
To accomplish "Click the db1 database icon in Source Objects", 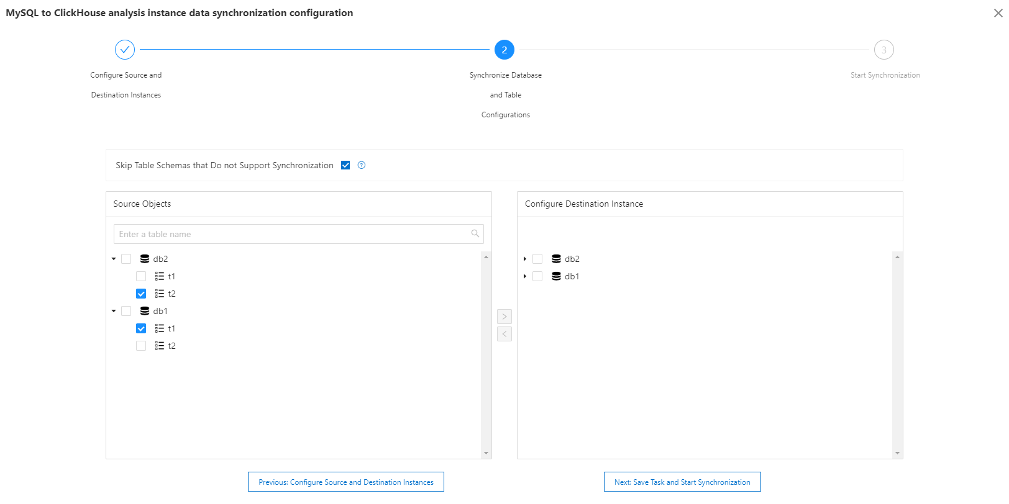I will point(145,311).
